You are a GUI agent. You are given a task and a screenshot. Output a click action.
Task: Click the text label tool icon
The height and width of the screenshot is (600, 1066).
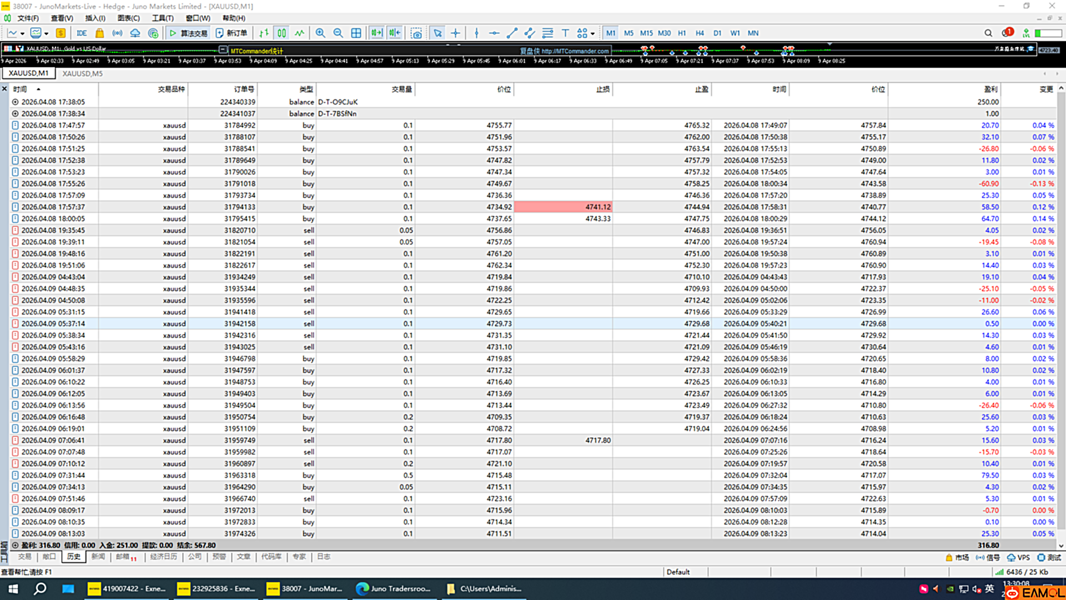click(x=565, y=33)
